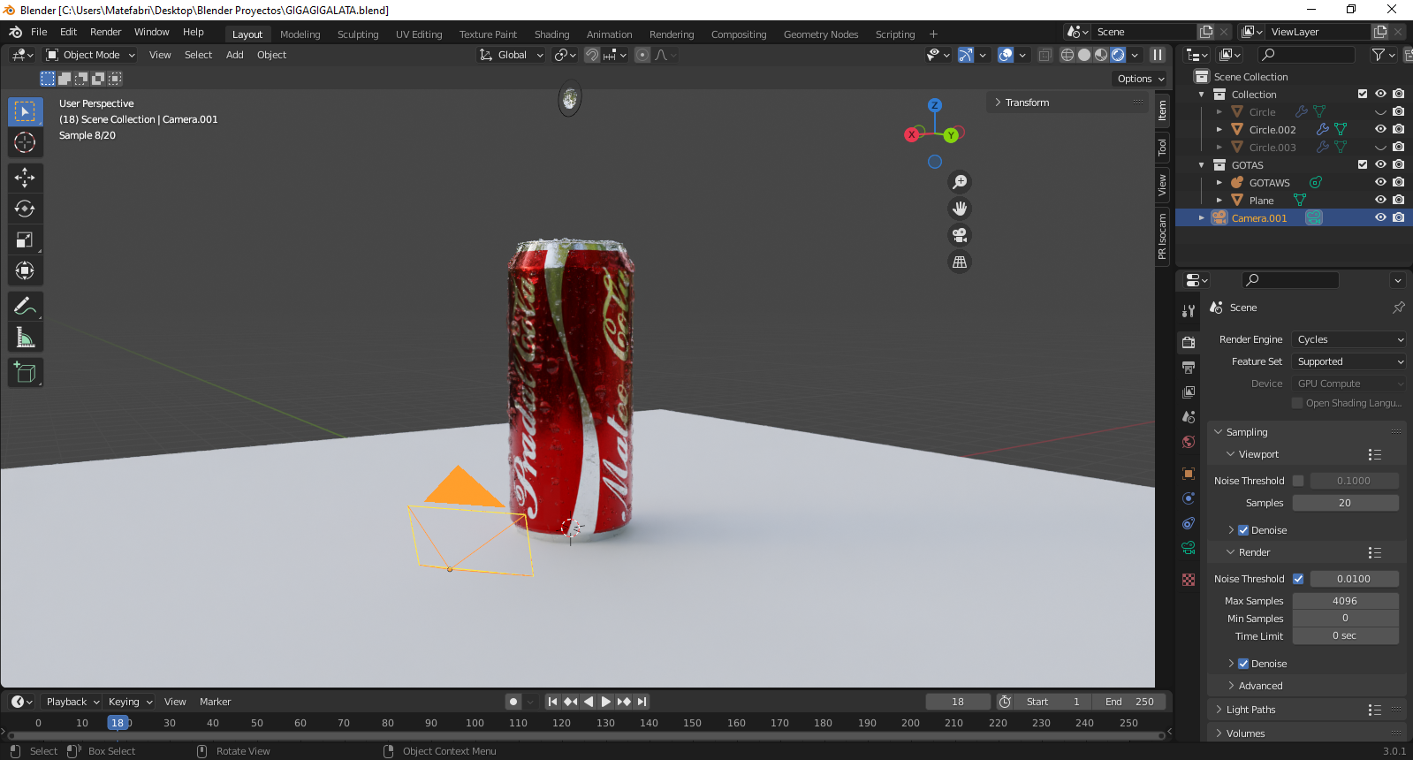
Task: Click the Time Limit value field
Action: pos(1345,636)
